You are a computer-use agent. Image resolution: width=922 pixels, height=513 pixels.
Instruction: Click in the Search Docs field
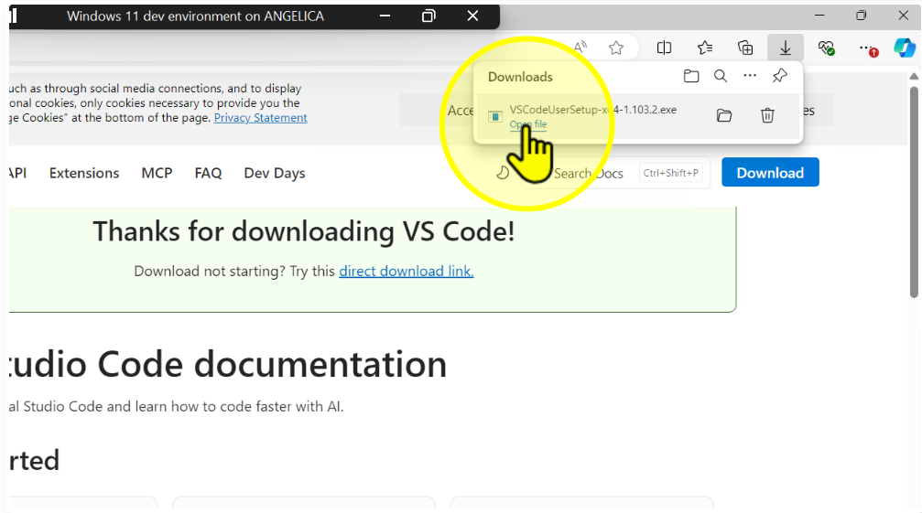615,173
